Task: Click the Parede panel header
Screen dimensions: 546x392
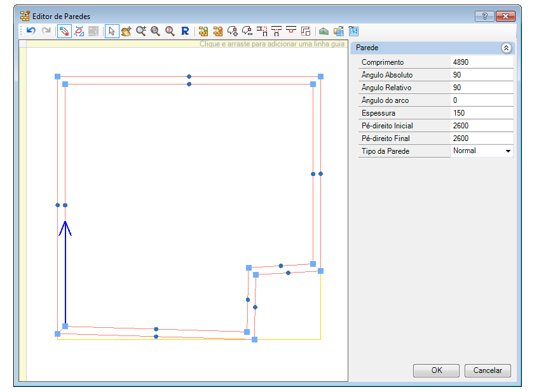Action: [x=432, y=48]
